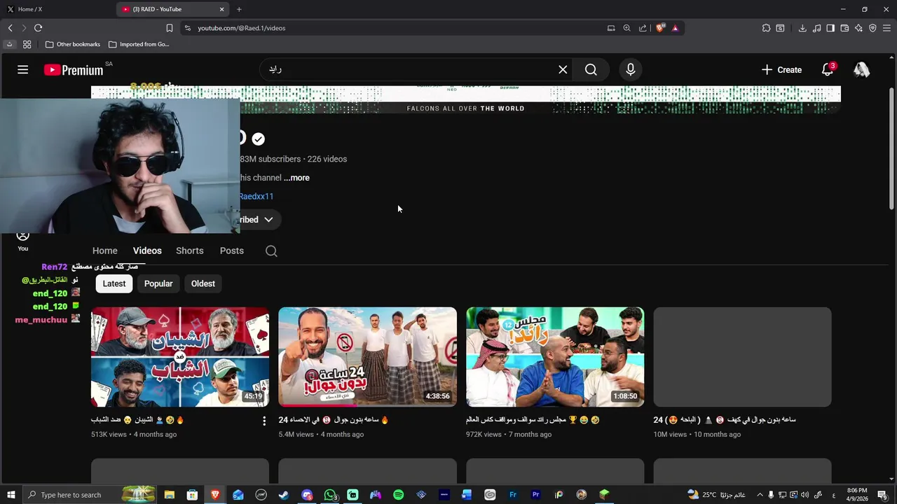Search within the channel with the magnifier
Viewport: 897px width, 504px height.
[271, 251]
